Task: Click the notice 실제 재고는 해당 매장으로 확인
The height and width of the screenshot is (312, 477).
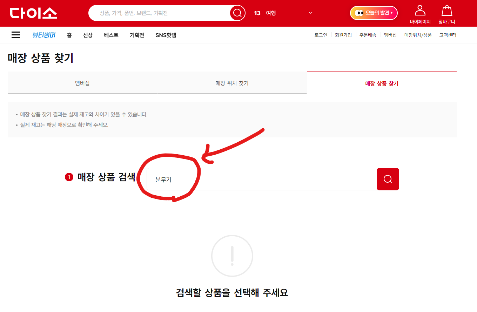Action: coord(64,125)
